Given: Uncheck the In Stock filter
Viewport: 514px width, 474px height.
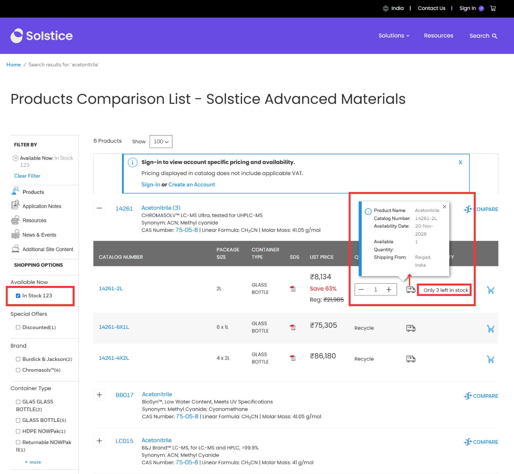Looking at the screenshot, I should click(x=18, y=296).
